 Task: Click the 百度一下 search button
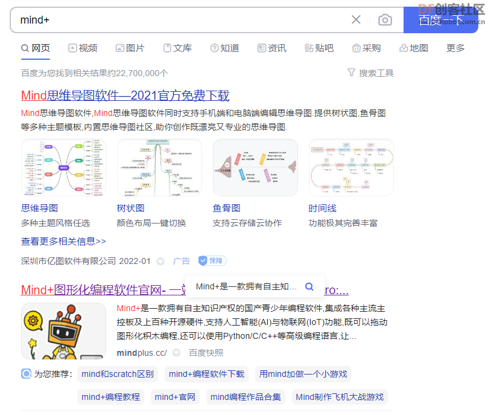click(441, 20)
